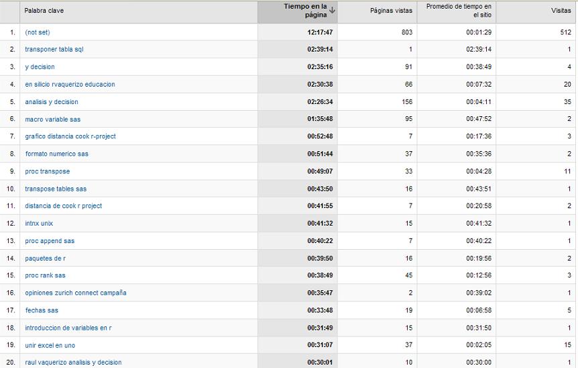Screen dimensions: 578x368
Task: Open the 'analisis y decision' keyword in row 5
Action: pyautogui.click(x=52, y=102)
